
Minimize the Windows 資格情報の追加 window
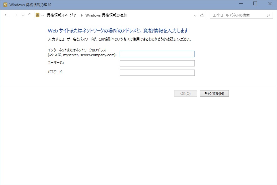pyautogui.click(x=241, y=4)
